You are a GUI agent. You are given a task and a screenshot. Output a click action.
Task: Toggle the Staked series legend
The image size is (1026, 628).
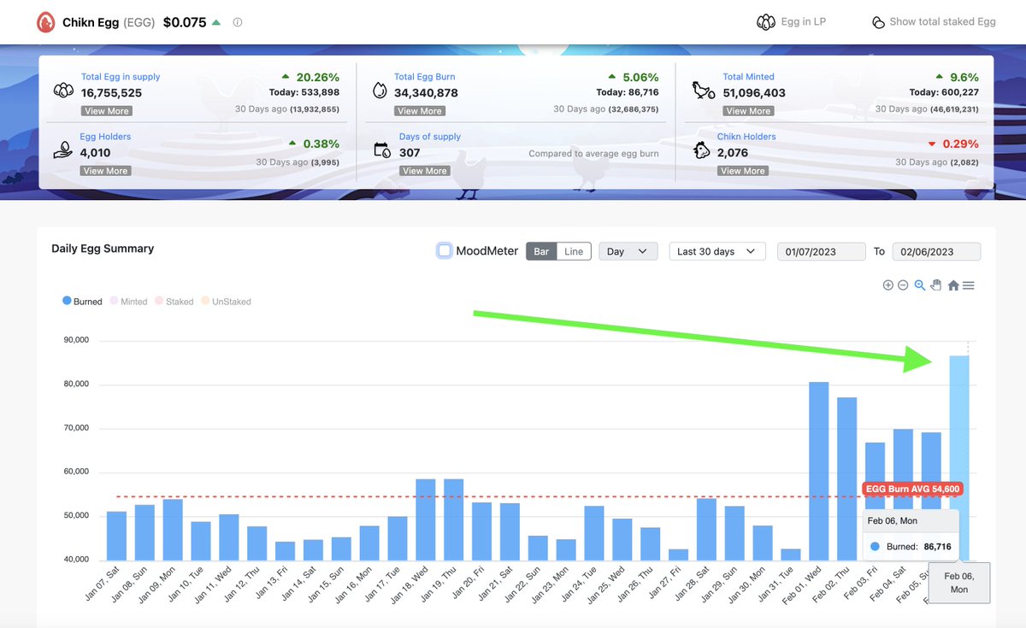coord(174,302)
